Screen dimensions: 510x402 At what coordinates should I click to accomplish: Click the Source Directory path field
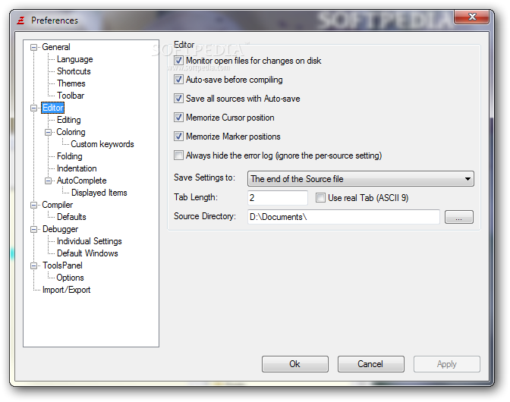coord(344,217)
